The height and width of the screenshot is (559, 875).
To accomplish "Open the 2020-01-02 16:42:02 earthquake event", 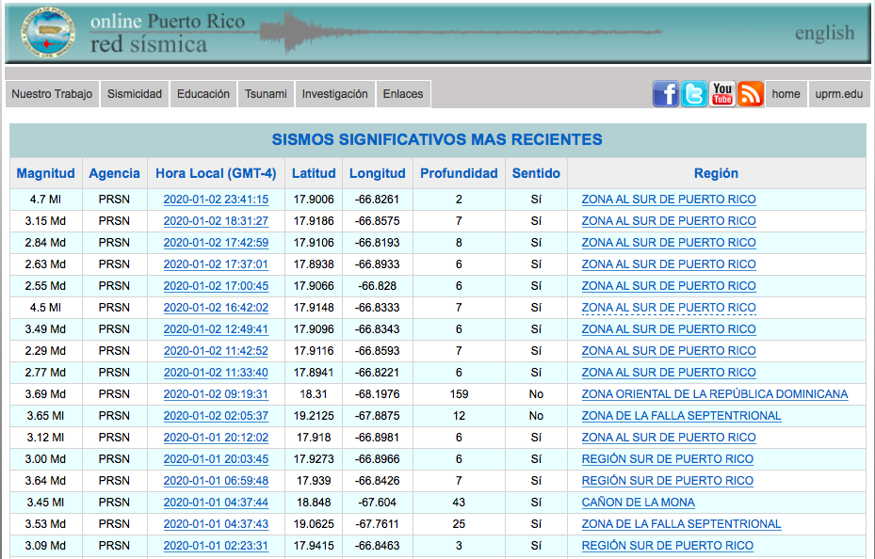I will [x=216, y=308].
